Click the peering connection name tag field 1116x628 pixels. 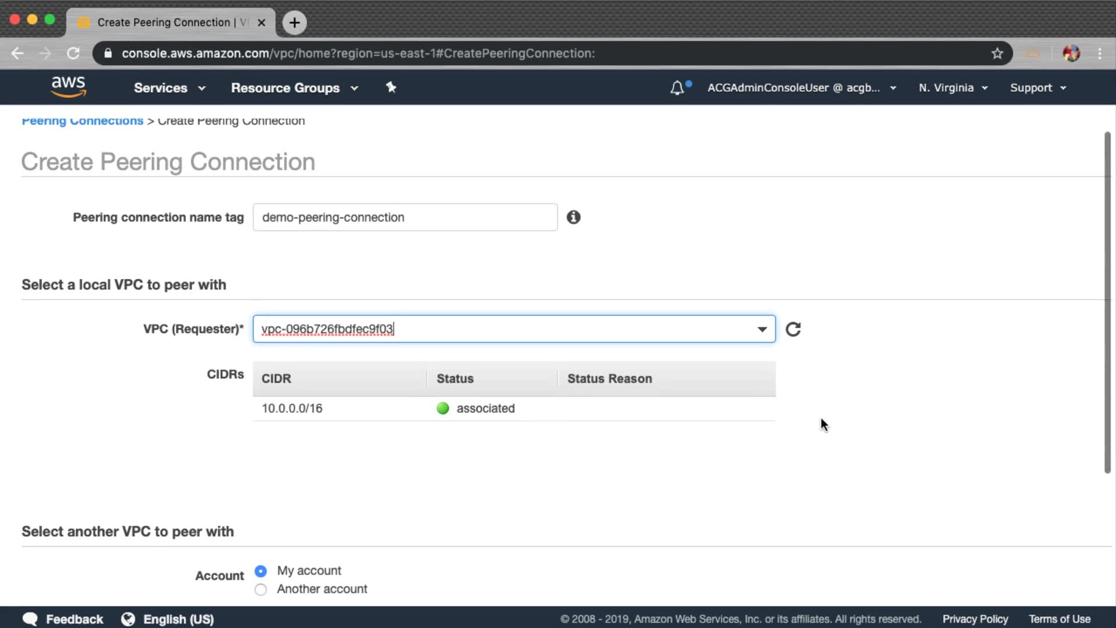[x=405, y=217]
